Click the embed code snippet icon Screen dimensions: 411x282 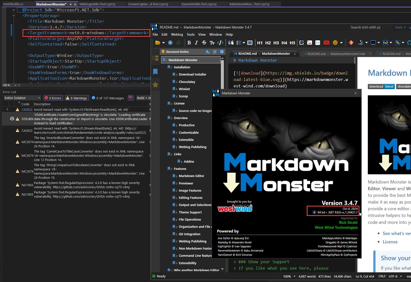[318, 43]
